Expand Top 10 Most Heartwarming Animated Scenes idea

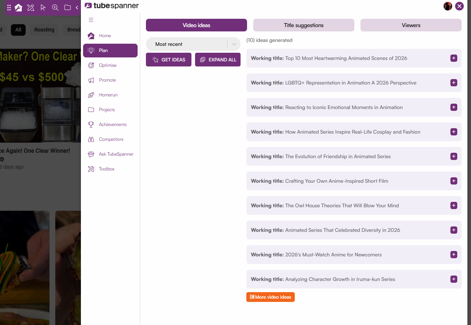(x=454, y=58)
